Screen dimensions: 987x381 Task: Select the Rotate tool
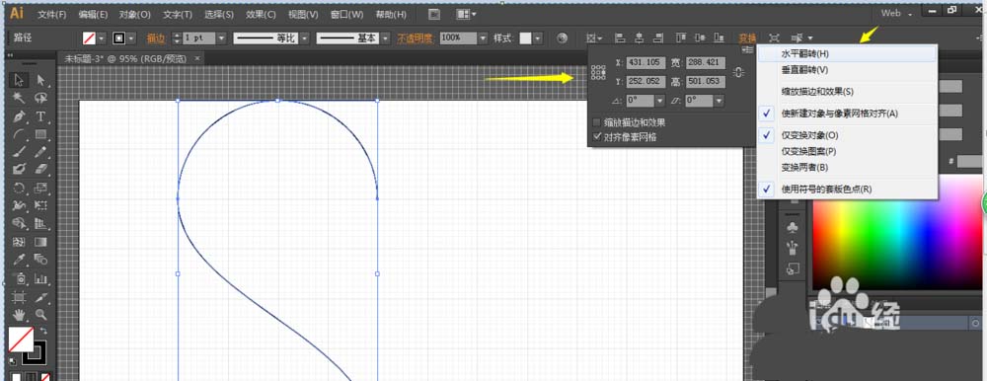pos(20,188)
